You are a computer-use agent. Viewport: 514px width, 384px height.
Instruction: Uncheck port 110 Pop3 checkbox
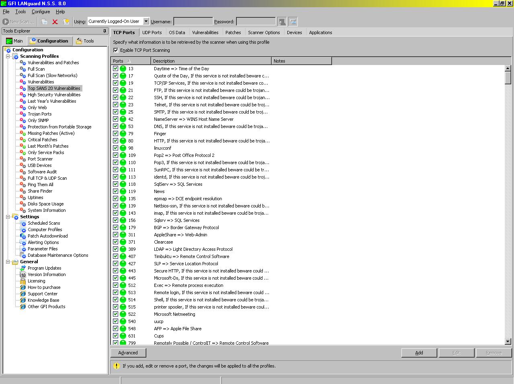pyautogui.click(x=115, y=163)
